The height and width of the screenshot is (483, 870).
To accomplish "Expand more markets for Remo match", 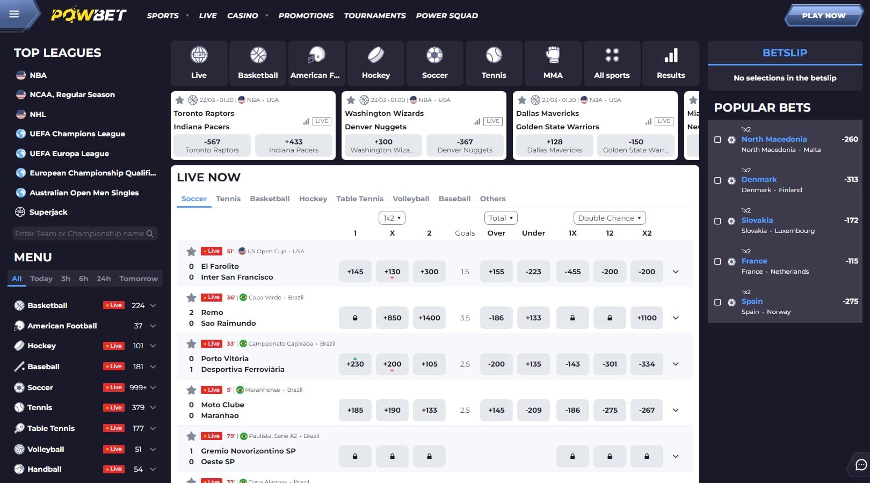I will coord(676,318).
